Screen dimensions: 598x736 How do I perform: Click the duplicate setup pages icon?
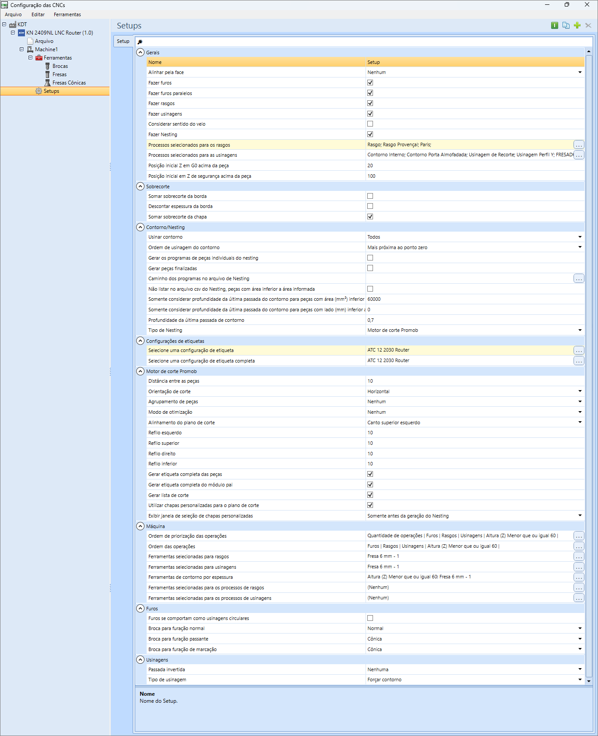pyautogui.click(x=566, y=25)
